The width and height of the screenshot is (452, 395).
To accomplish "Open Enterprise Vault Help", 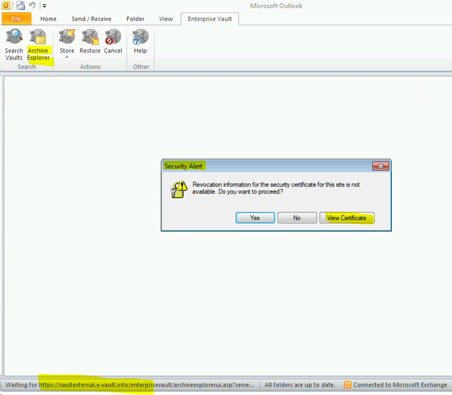I will tap(140, 43).
